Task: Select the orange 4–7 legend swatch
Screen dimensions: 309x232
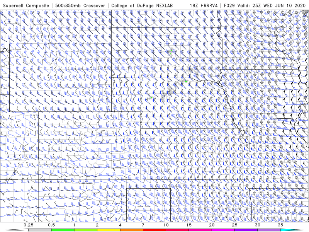Action: point(131,230)
